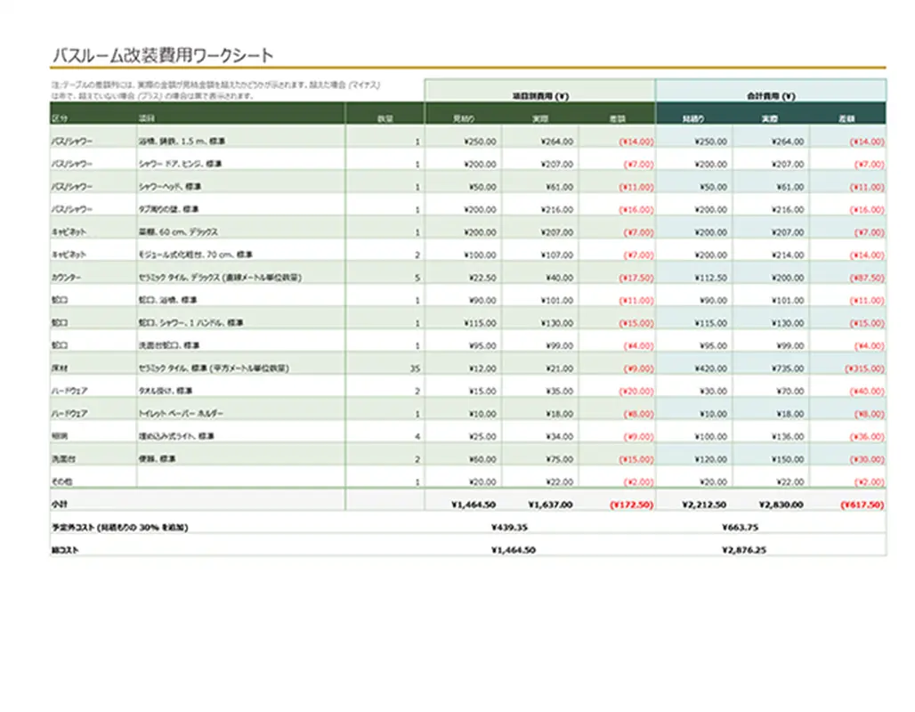Click the ¥1,464.50 subtotal estimate cell
Image resolution: width=915 pixels, height=712 pixels.
pos(467,505)
